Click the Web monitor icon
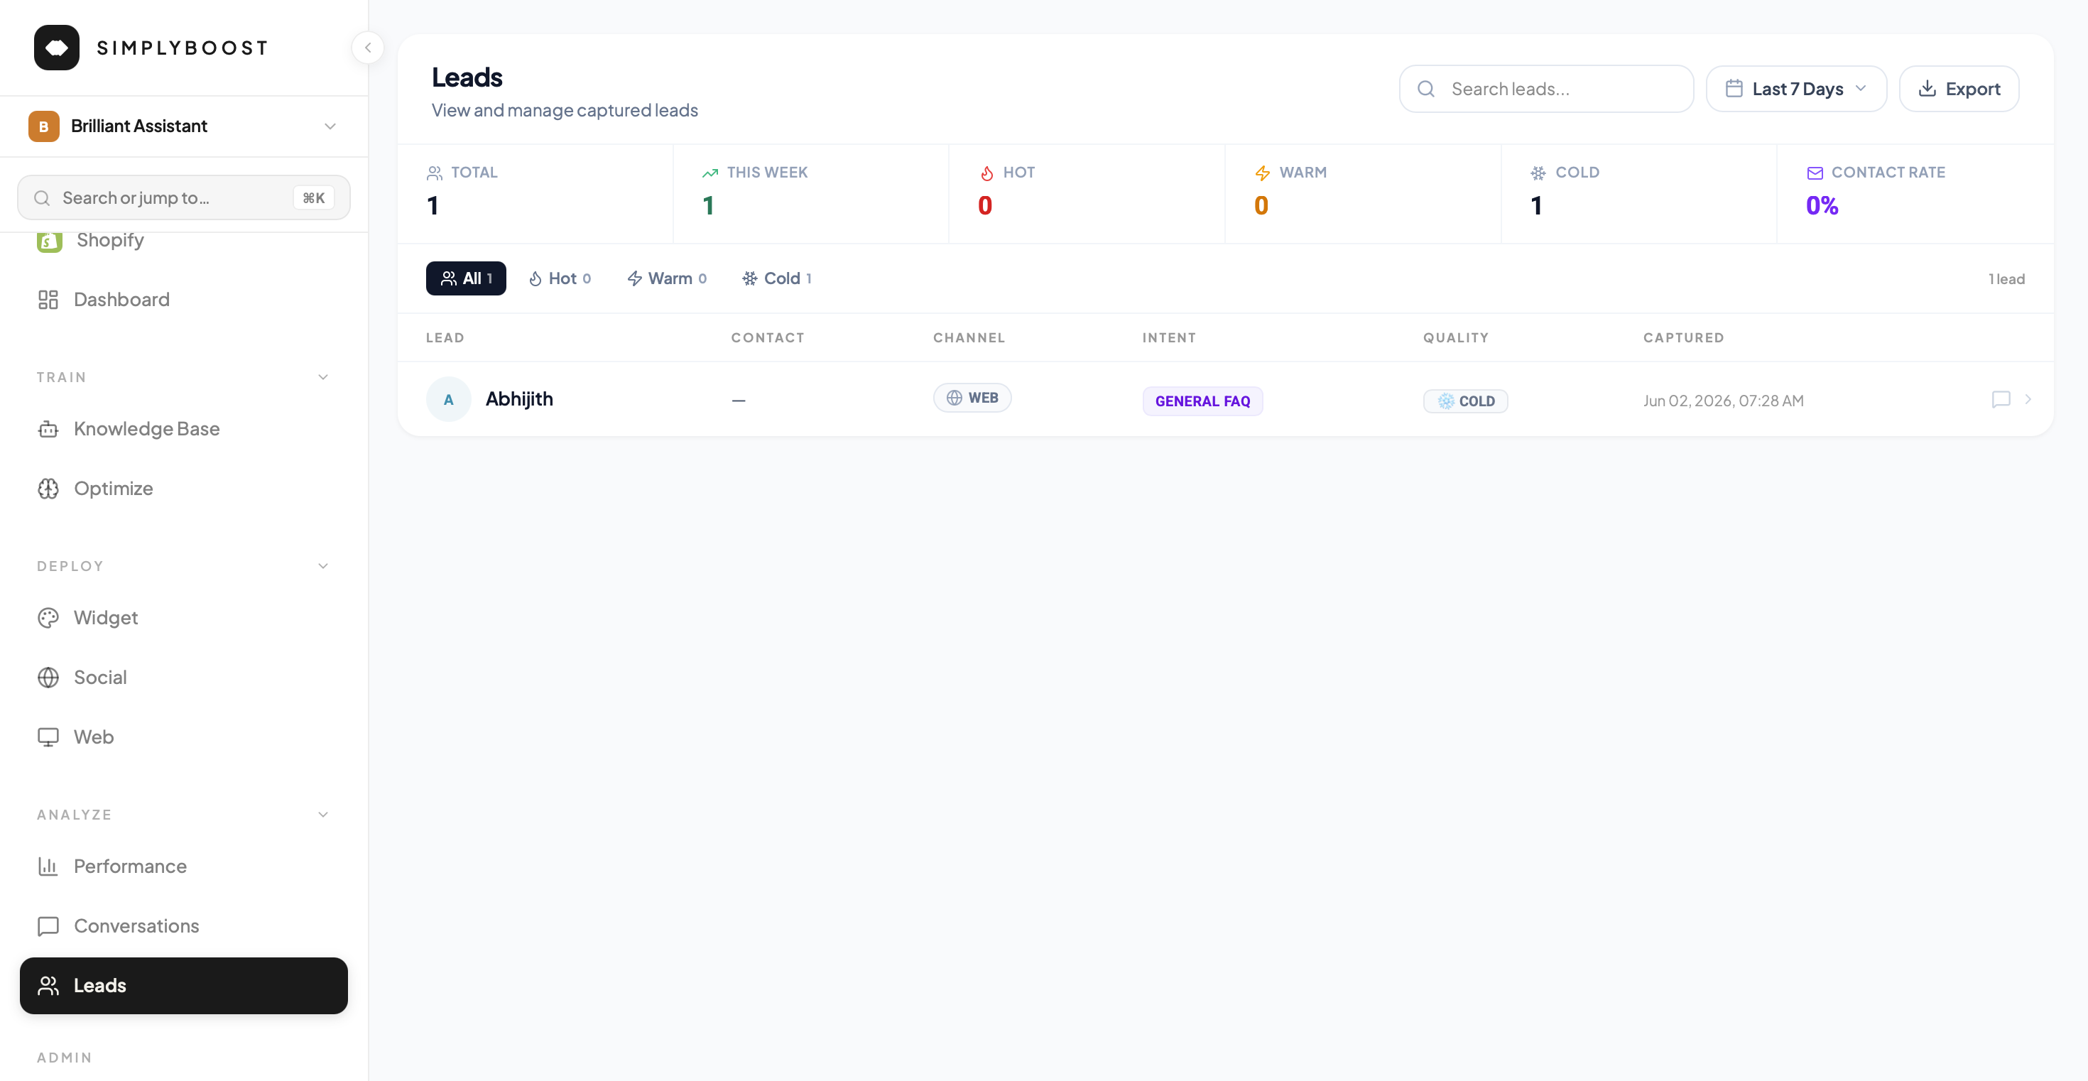Screen dimensions: 2088x1081 [x=48, y=737]
